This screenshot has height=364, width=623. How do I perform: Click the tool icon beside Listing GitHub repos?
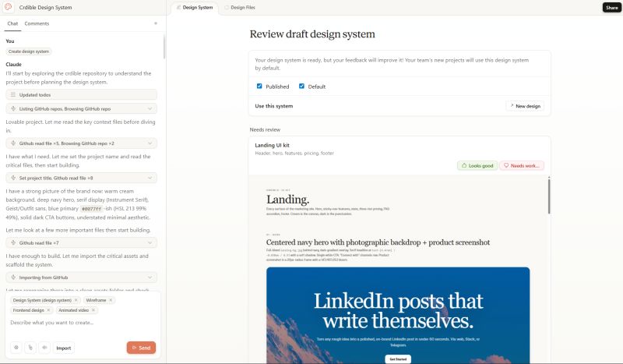tap(13, 108)
